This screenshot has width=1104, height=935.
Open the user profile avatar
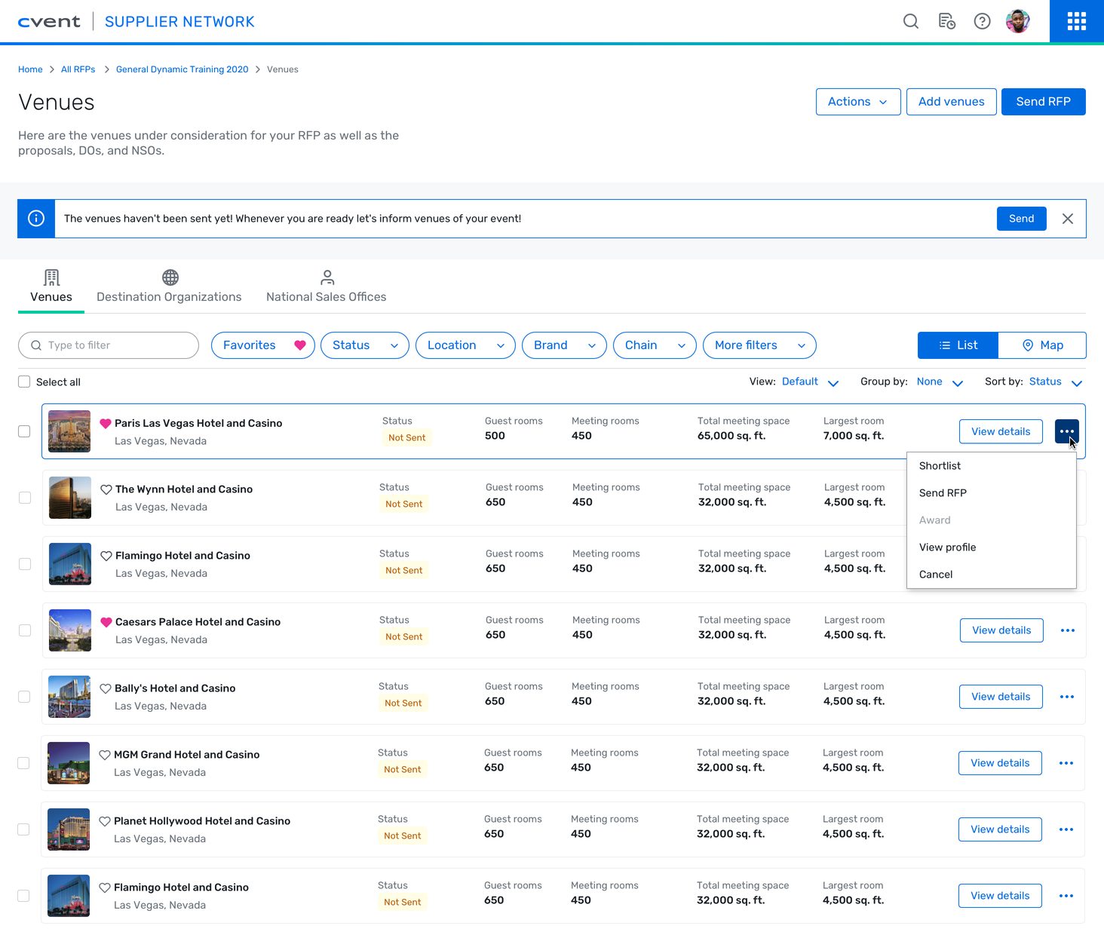[1018, 21]
